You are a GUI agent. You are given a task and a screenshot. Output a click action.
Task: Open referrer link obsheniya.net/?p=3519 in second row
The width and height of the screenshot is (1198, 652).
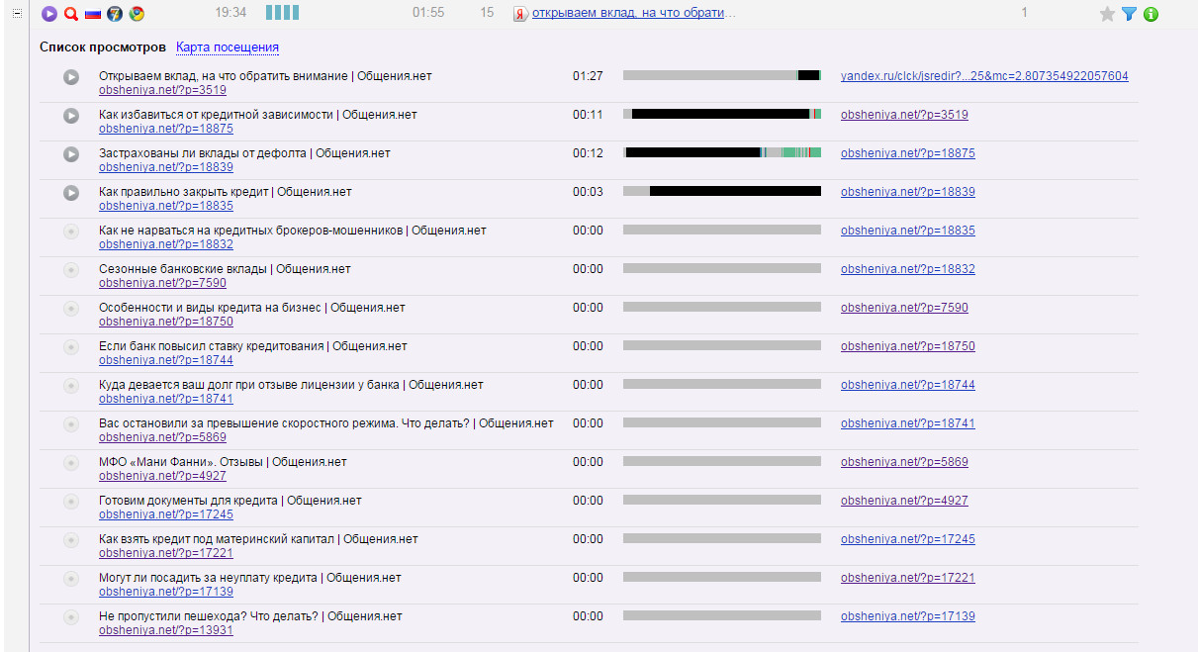pos(904,115)
